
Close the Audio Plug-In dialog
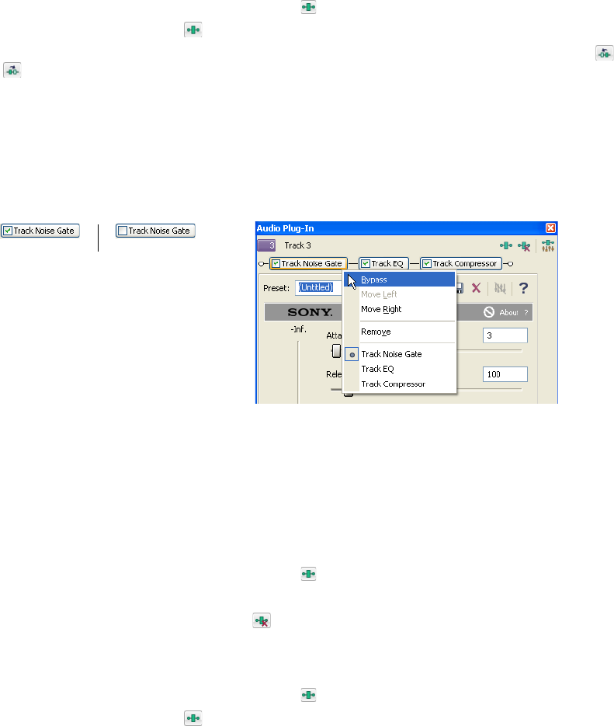[x=550, y=228]
